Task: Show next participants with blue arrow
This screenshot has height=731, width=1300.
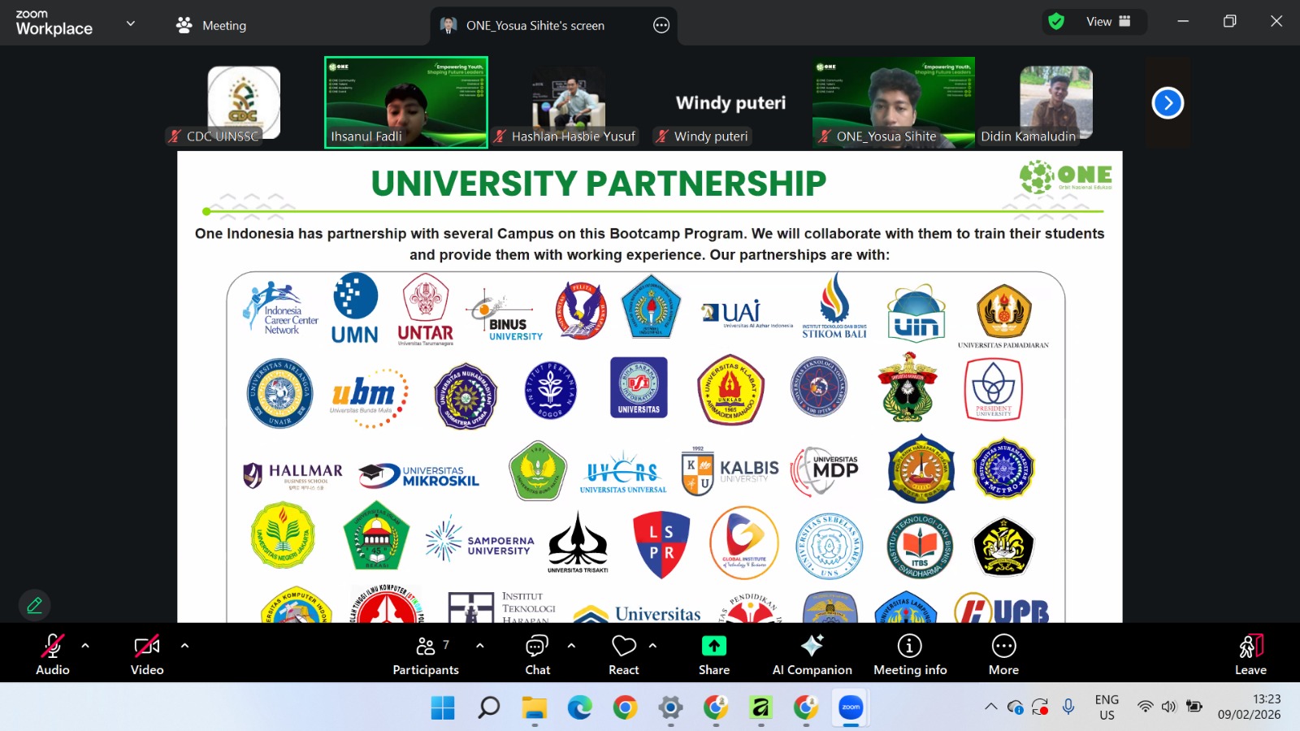Action: tap(1168, 103)
